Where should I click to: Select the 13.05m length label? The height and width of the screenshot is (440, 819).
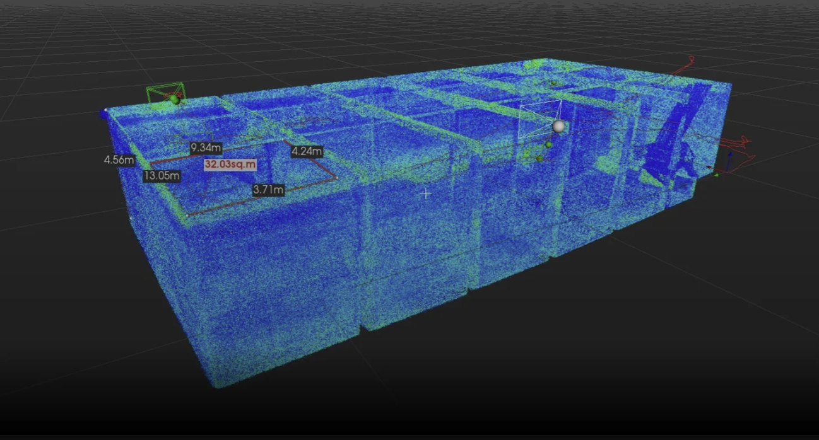point(162,176)
